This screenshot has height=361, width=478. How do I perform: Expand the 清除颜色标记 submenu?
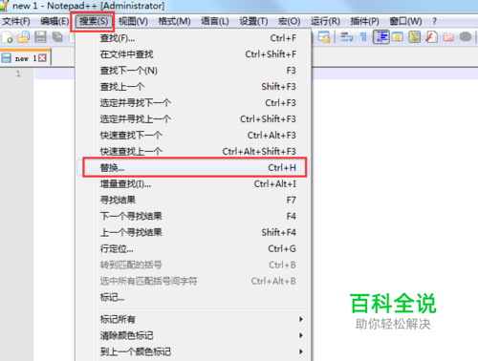coord(194,335)
